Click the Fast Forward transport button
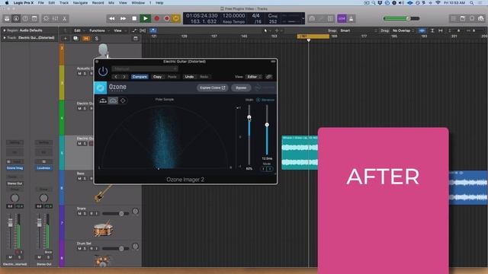Screen dimensions: 488x274 coord(123,18)
